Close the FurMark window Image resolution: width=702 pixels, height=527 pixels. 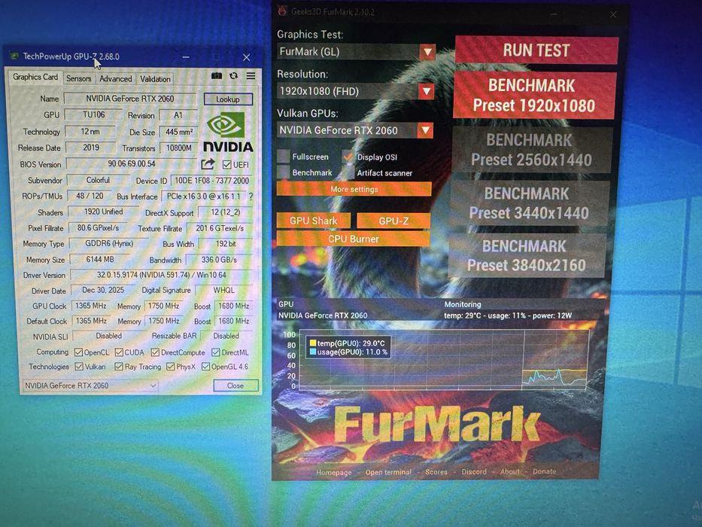(613, 14)
